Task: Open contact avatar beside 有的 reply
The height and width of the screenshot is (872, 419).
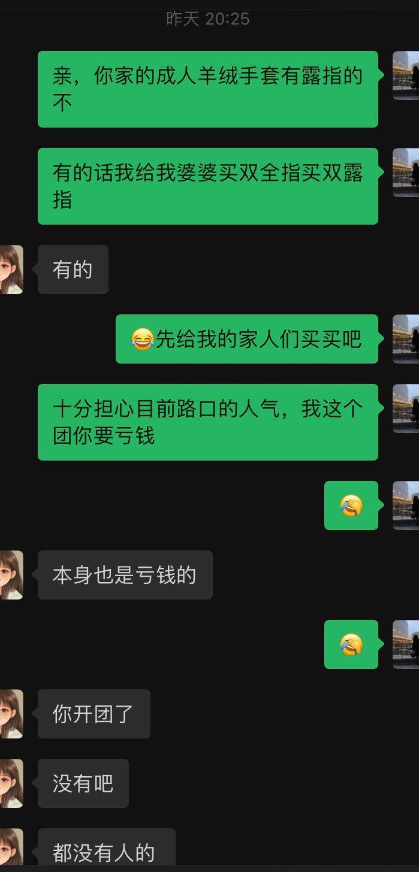Action: pyautogui.click(x=11, y=270)
